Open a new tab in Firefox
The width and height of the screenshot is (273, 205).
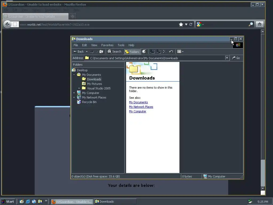click(x=73, y=16)
